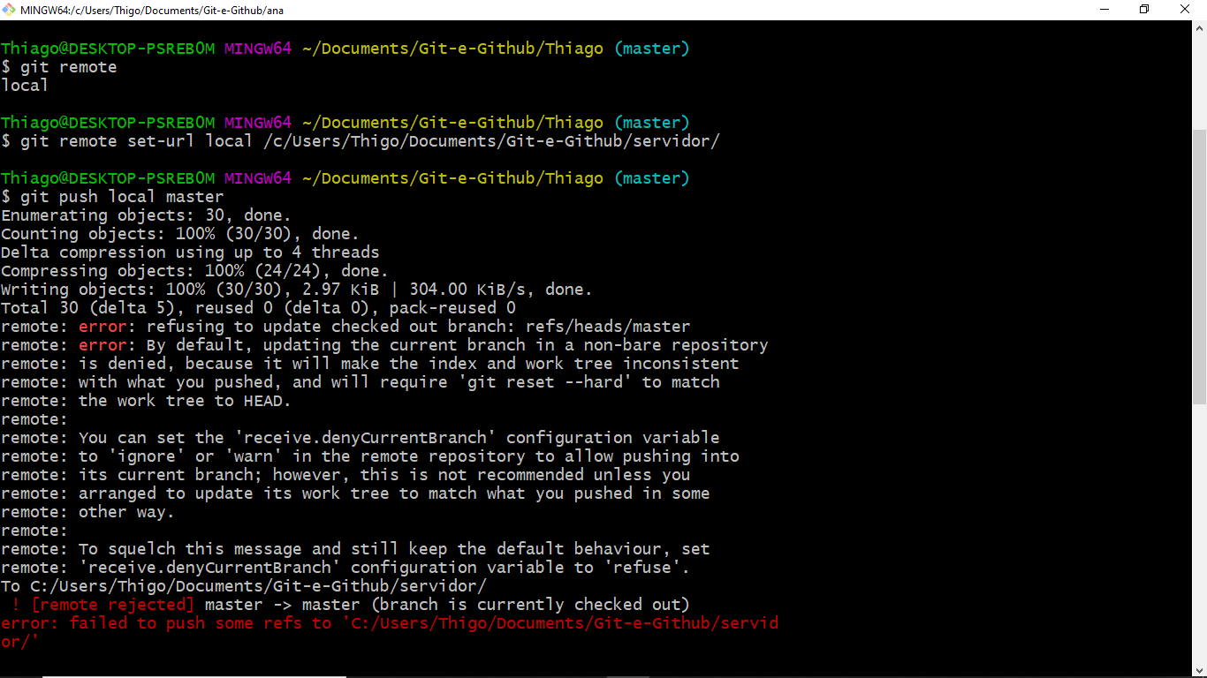This screenshot has height=678, width=1207.
Task: Click 'remote: other way.' line
Action: click(x=87, y=512)
